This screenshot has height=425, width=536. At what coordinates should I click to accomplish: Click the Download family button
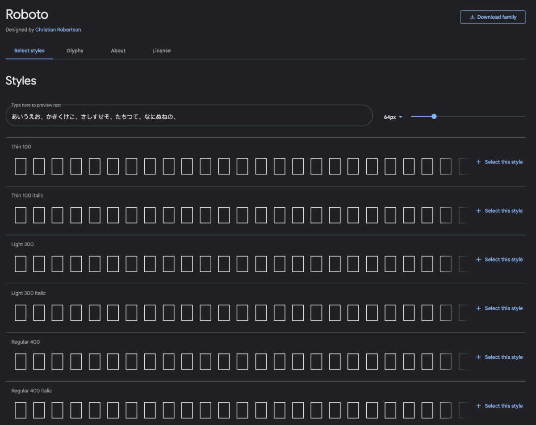(x=493, y=17)
